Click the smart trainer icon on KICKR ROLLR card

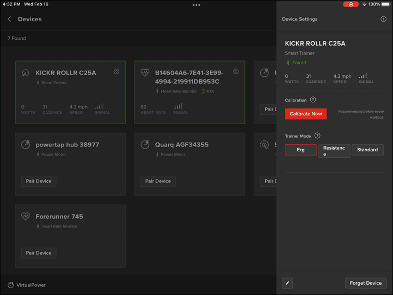click(26, 73)
